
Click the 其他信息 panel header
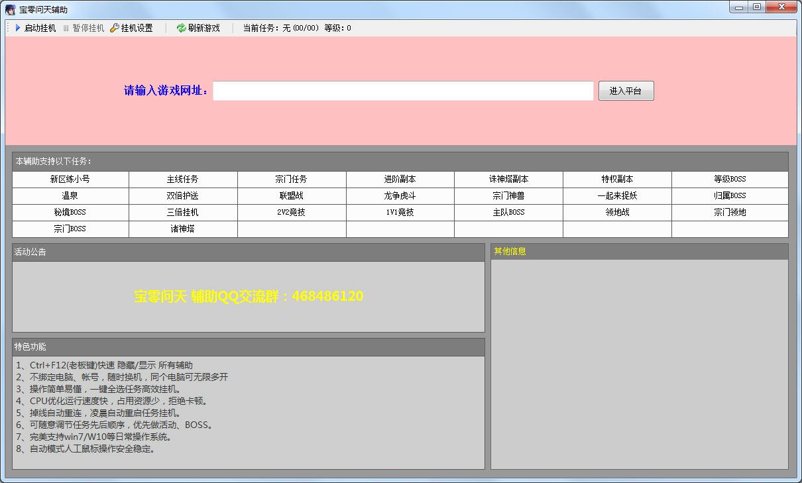click(x=640, y=252)
